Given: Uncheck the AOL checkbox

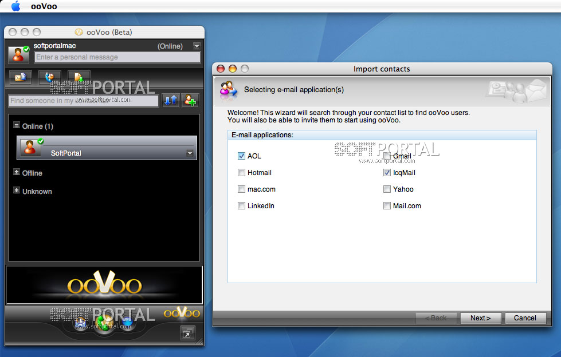Looking at the screenshot, I should click(241, 156).
